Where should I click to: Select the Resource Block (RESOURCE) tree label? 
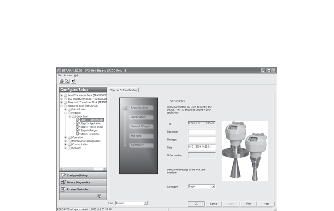83,106
